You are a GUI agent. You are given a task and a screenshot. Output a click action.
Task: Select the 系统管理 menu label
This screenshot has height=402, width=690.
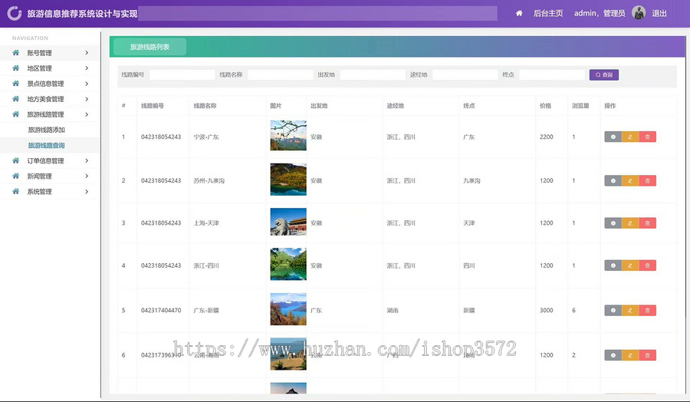pos(39,192)
